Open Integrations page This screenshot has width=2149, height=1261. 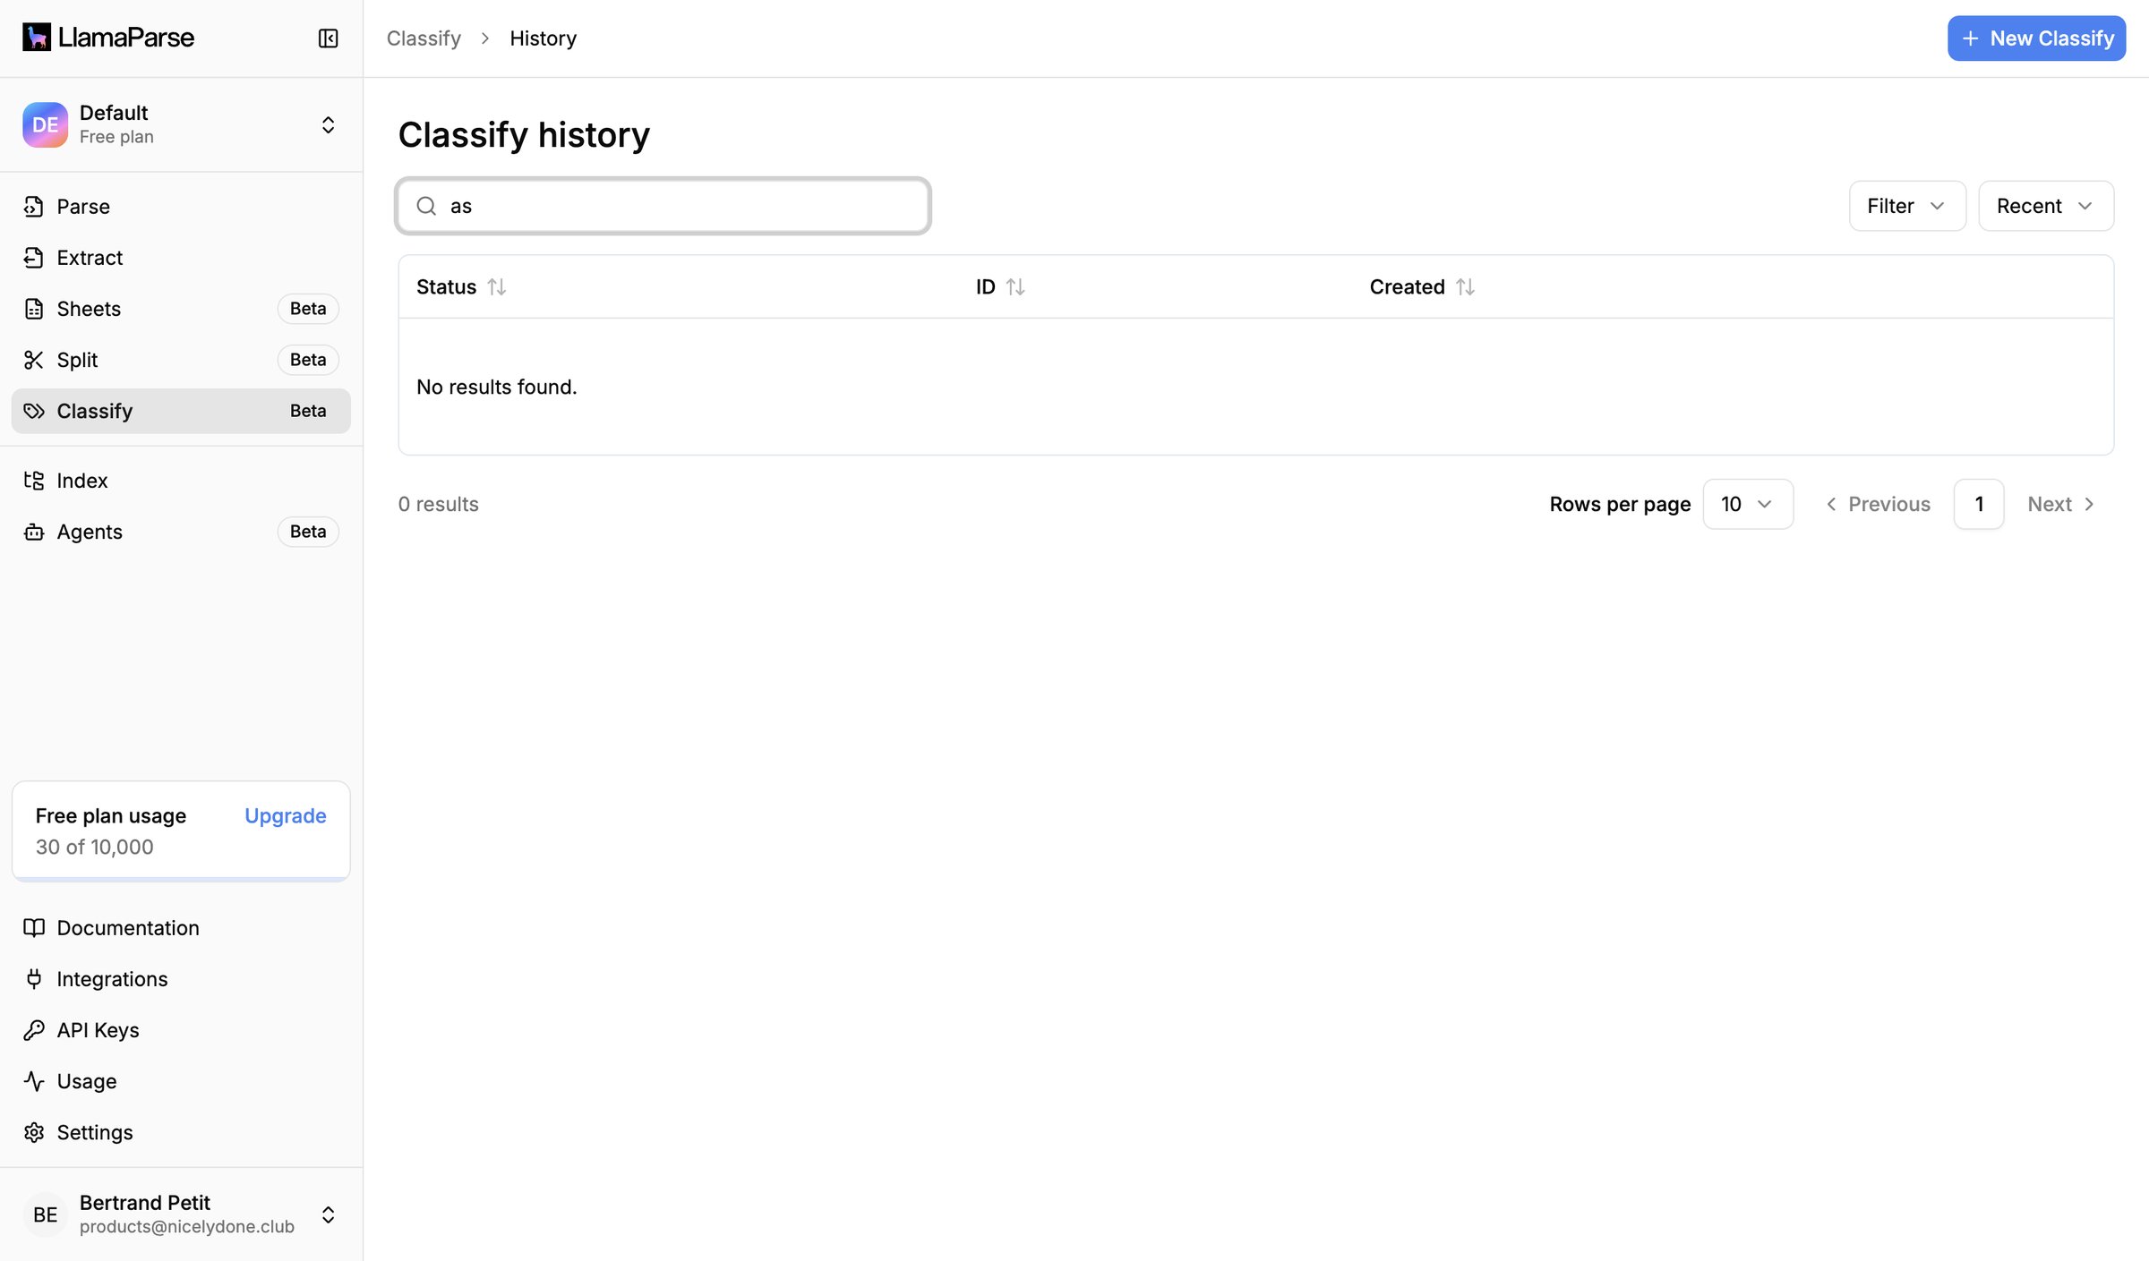click(181, 979)
